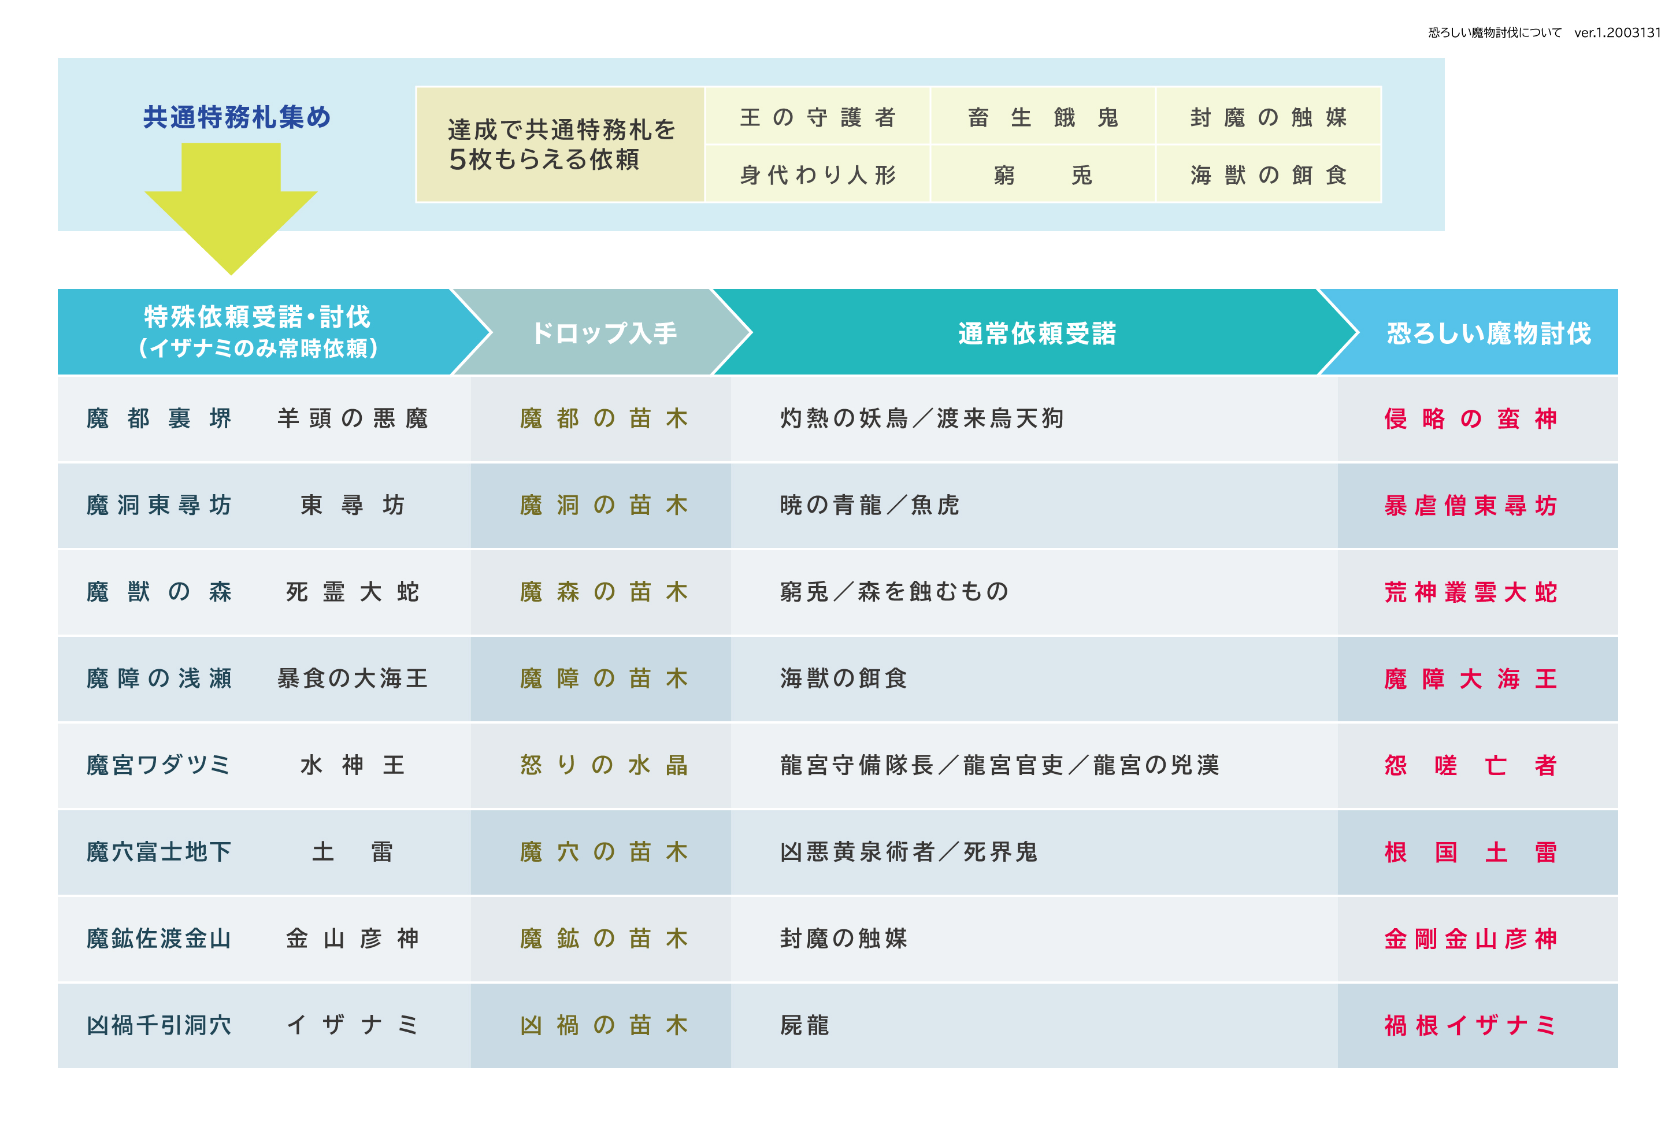1676x1127 pixels.
Task: Click the 通常依頼受諾 header step
Action: 1036,333
